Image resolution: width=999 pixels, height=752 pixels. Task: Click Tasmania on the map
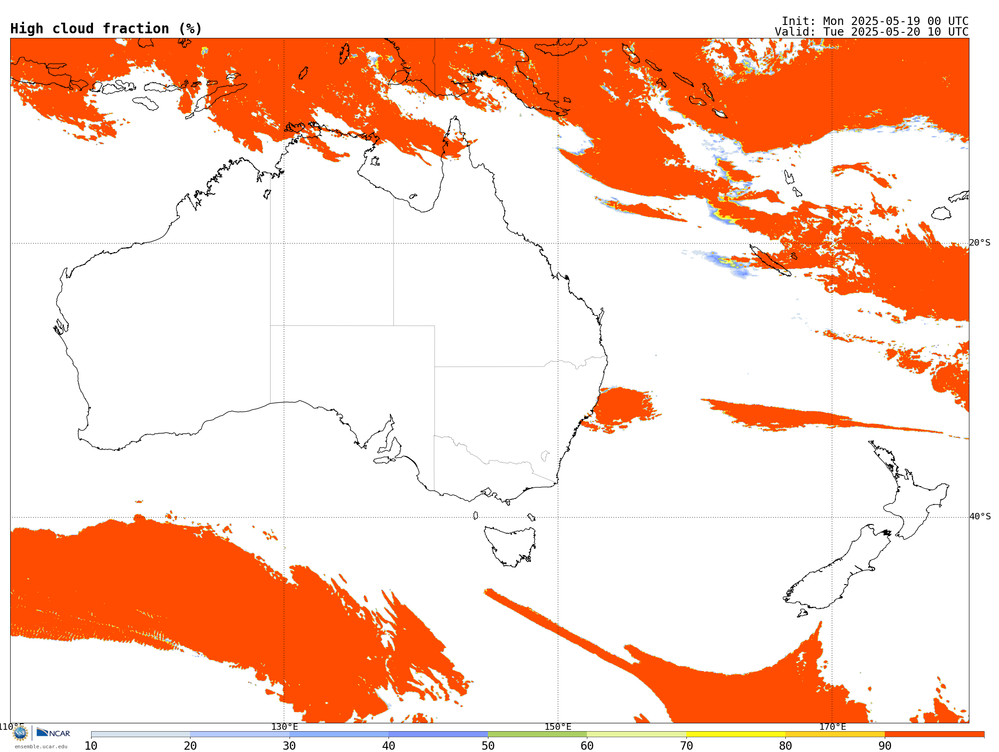(x=510, y=546)
